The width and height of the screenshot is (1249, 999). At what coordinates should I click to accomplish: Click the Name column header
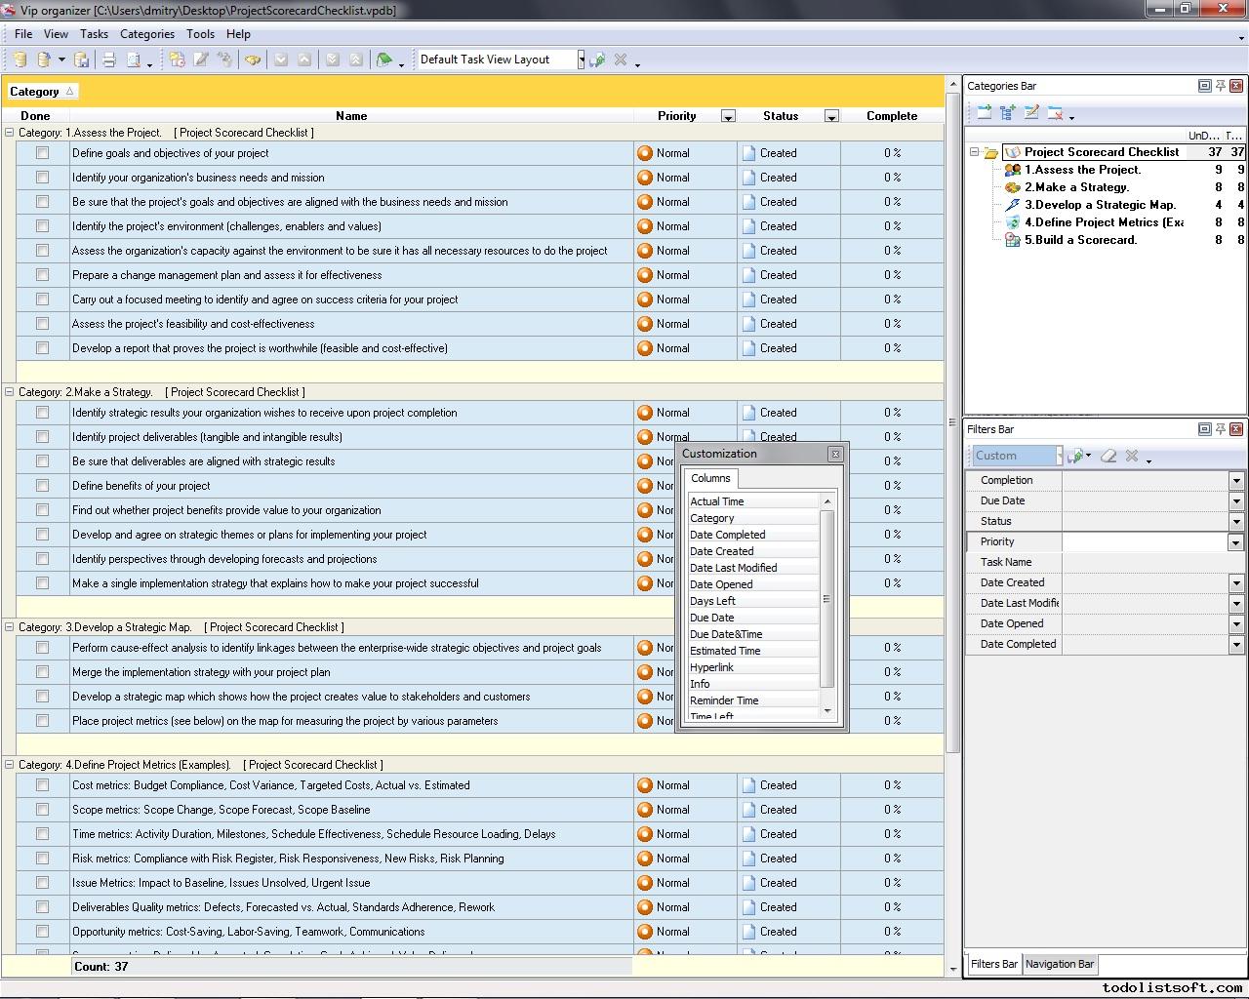point(351,115)
